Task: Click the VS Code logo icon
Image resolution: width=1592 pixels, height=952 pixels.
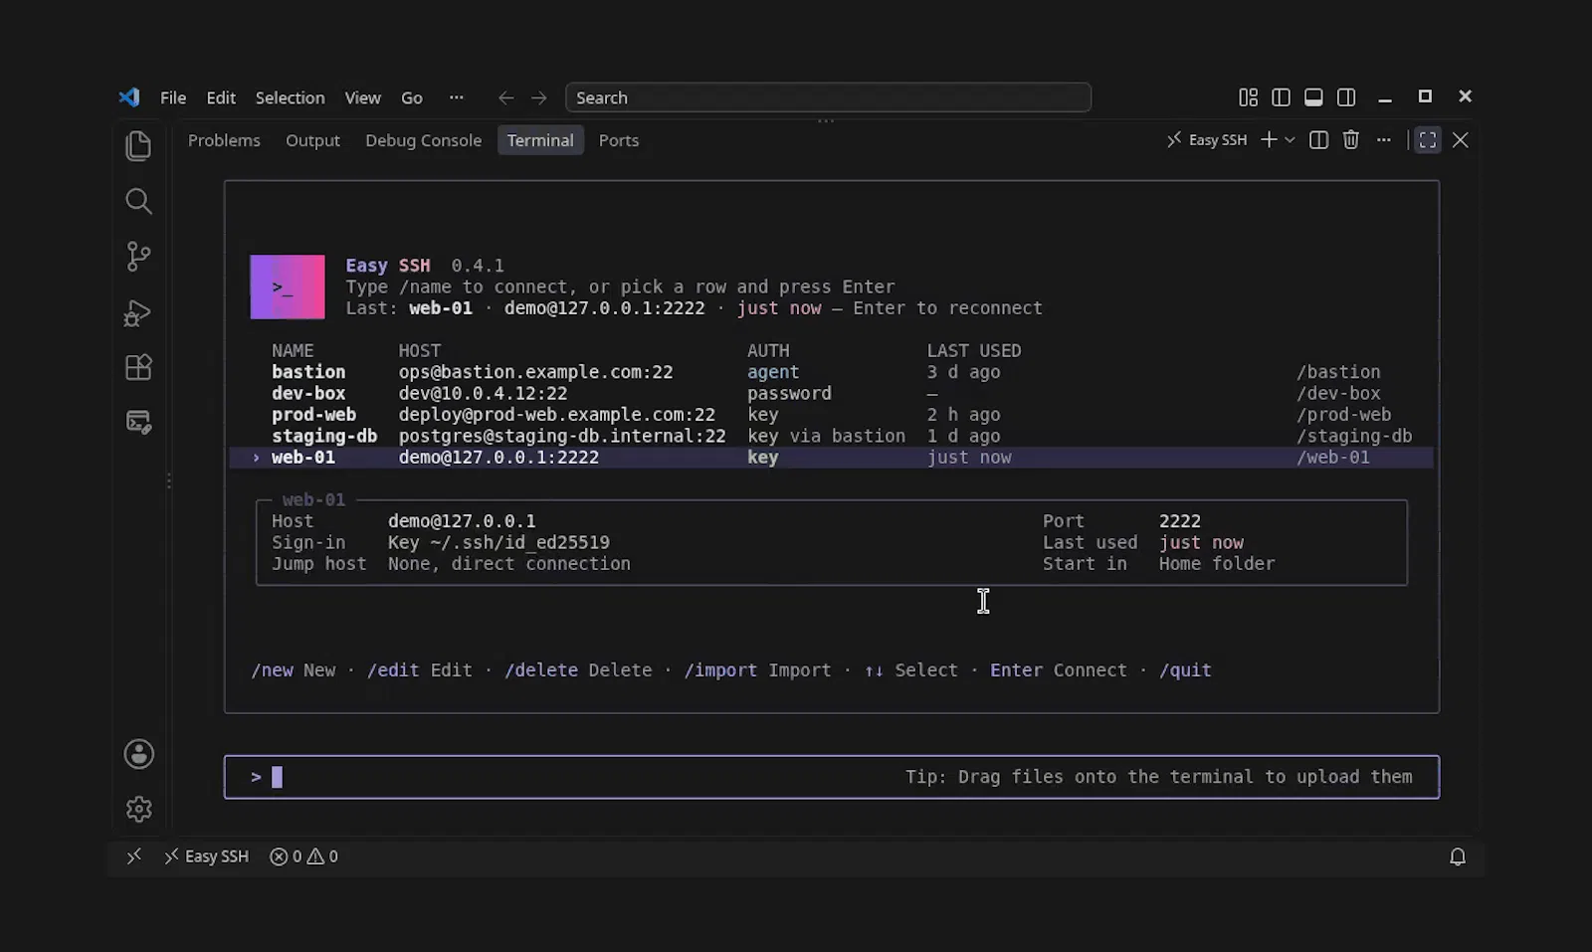Action: (129, 97)
